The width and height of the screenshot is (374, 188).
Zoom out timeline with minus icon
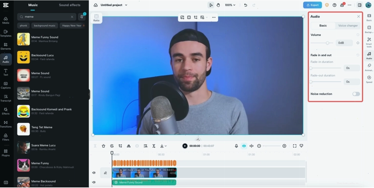pyautogui.click(x=259, y=146)
